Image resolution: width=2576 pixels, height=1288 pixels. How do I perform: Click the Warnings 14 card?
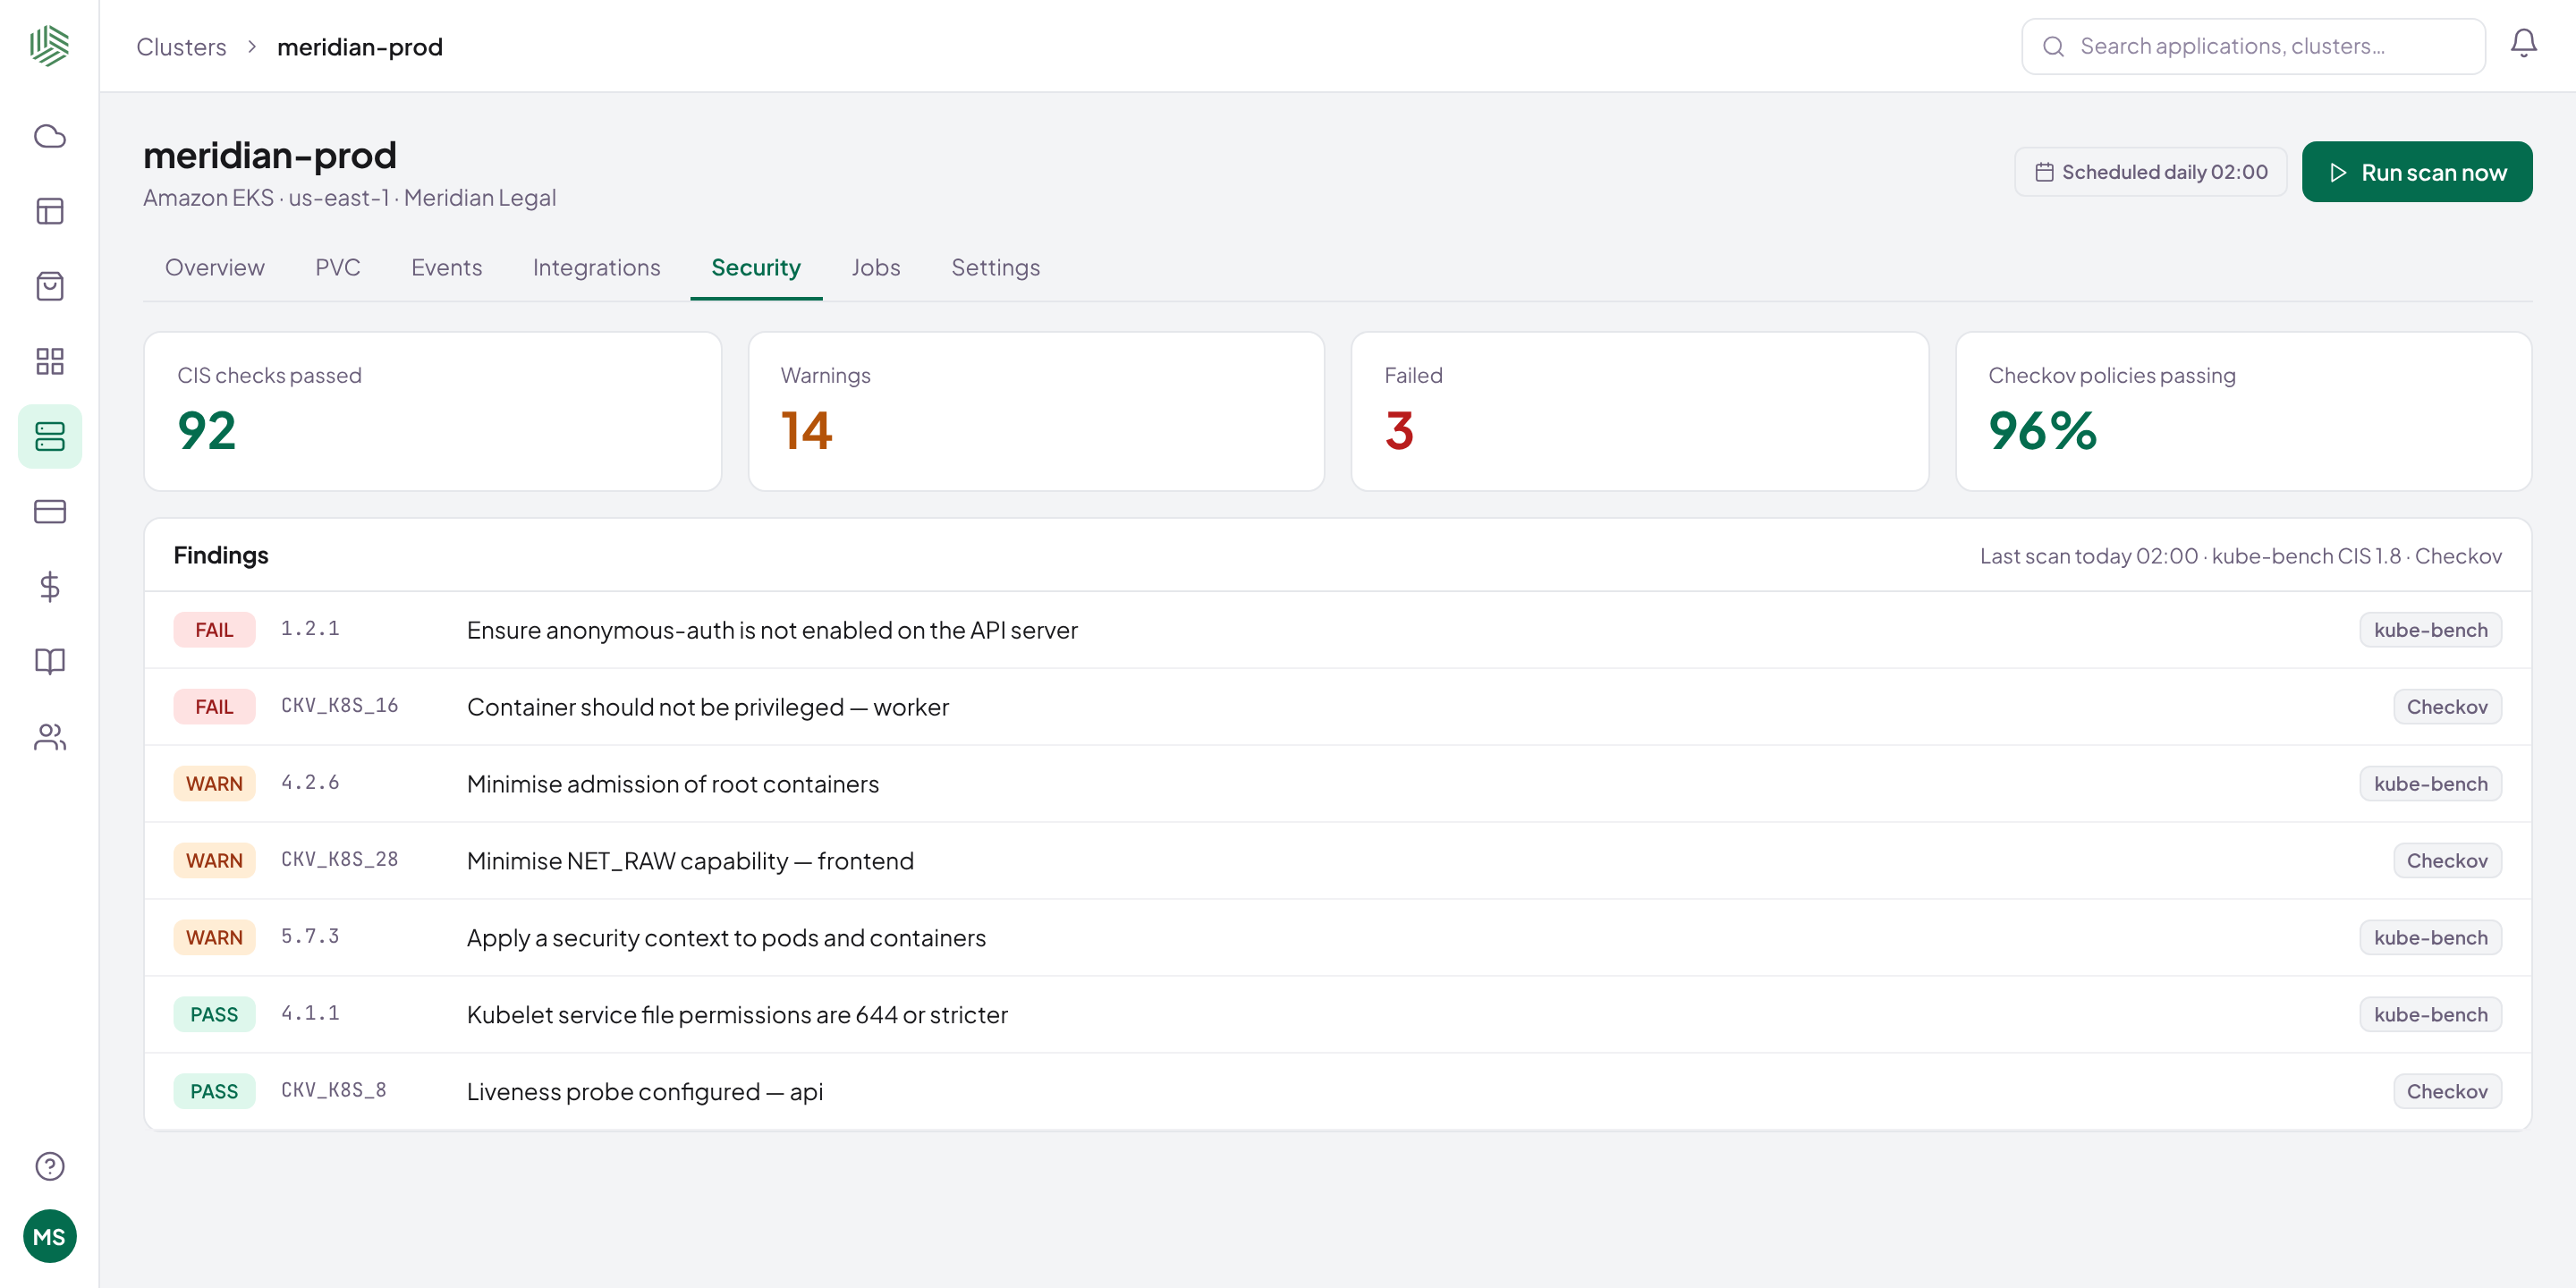click(1036, 411)
